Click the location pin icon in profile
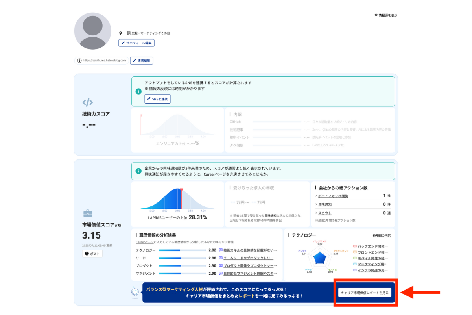This screenshot has height=315, width=472. [x=121, y=33]
